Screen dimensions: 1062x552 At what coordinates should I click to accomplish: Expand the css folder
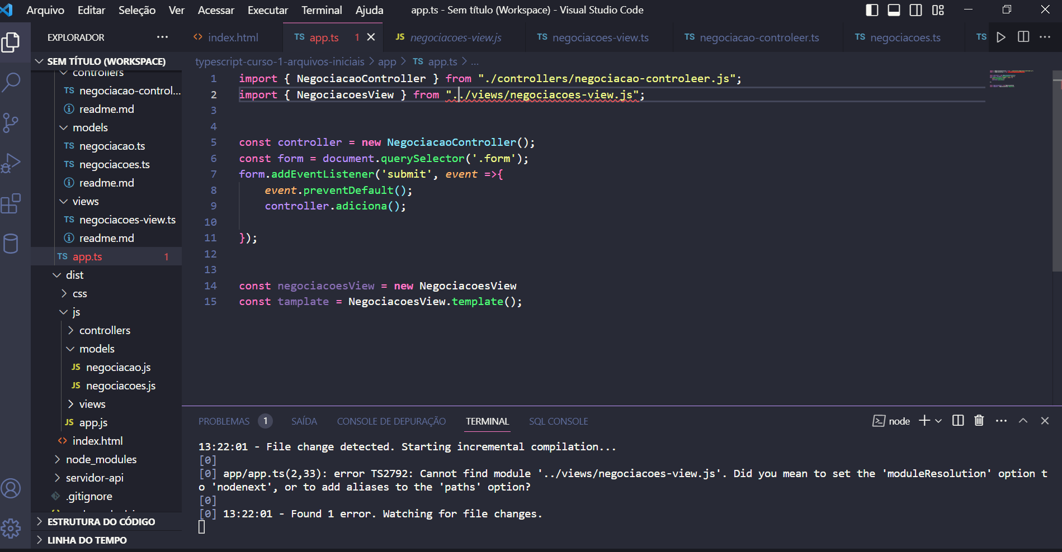(x=106, y=293)
